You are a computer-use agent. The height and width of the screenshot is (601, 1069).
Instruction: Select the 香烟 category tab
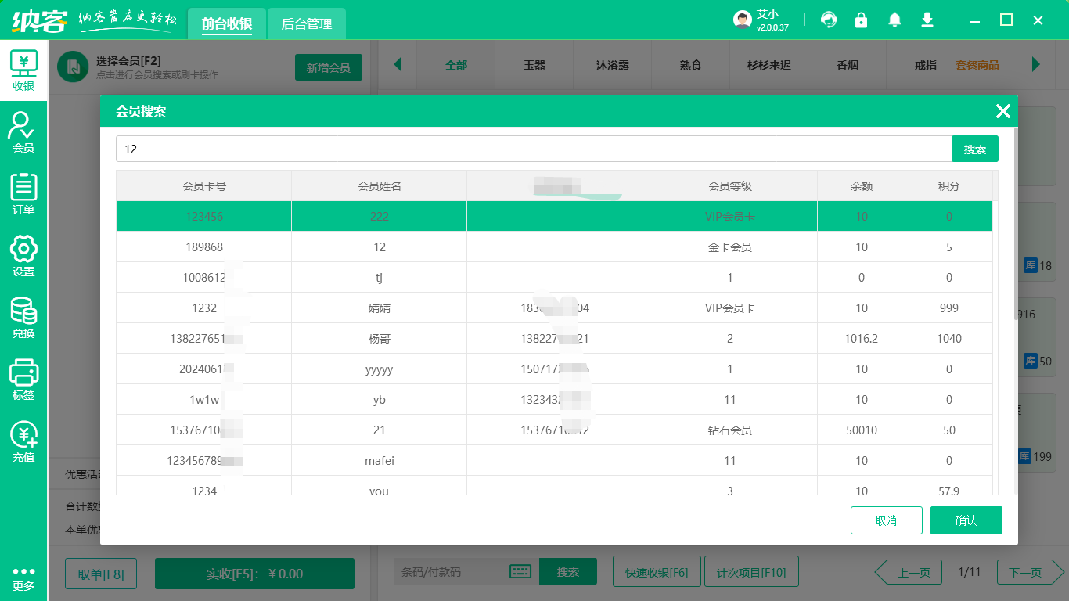[848, 67]
